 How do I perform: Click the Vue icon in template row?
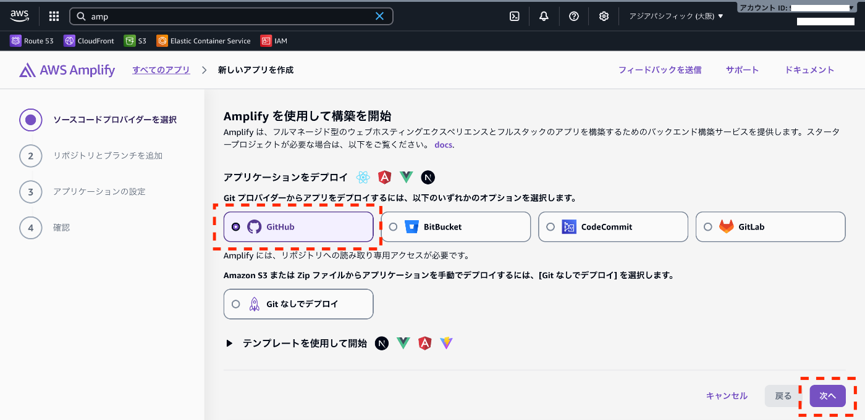pyautogui.click(x=403, y=344)
